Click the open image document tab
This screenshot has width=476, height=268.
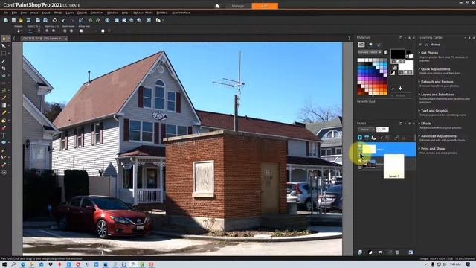45,39
